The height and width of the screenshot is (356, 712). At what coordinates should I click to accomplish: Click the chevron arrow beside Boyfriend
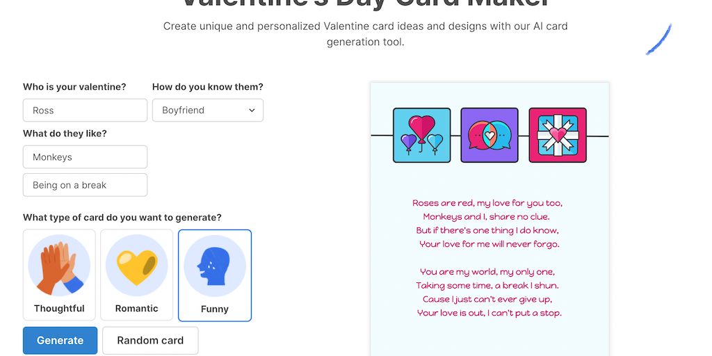(x=252, y=110)
